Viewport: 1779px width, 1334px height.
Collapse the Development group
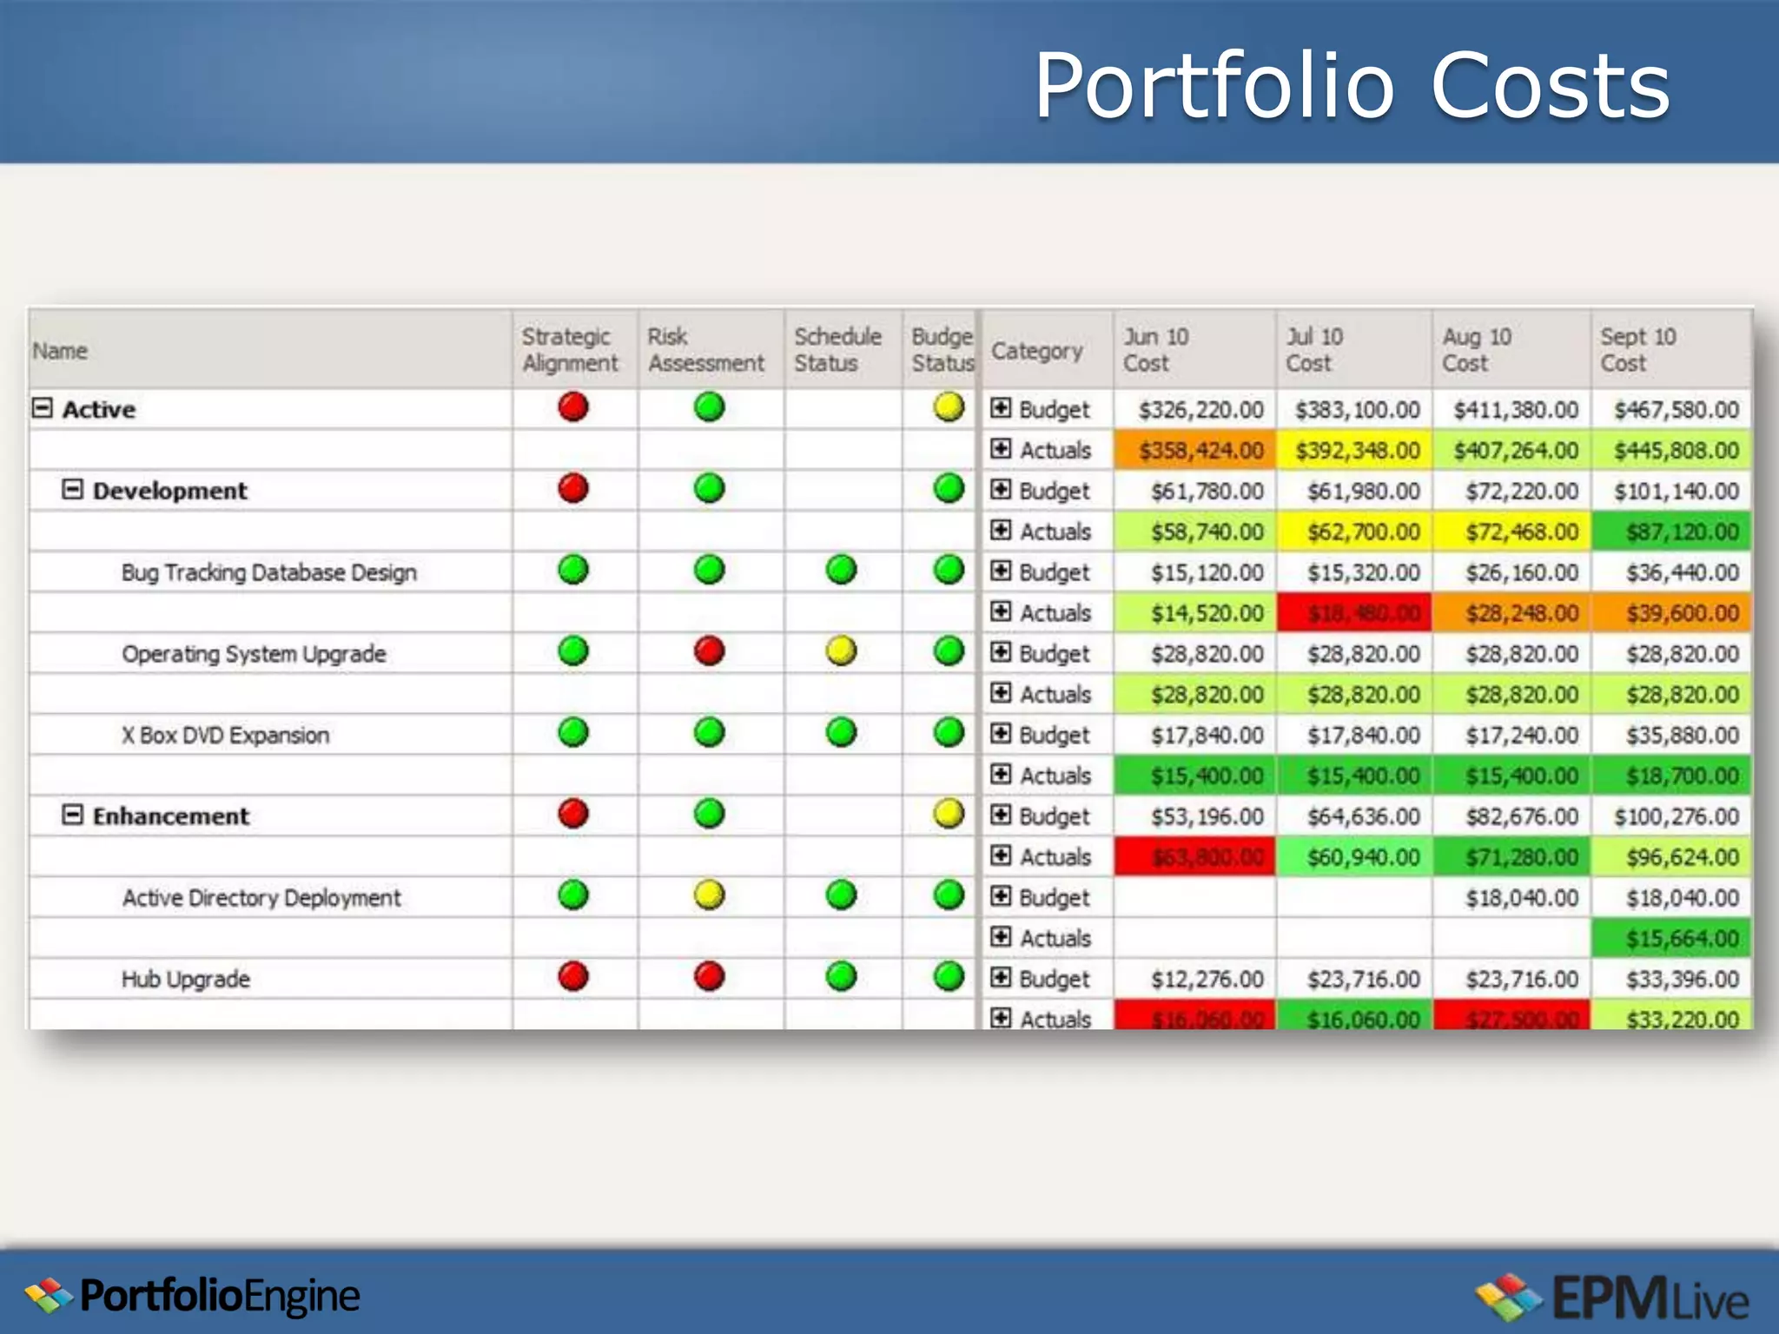point(73,490)
